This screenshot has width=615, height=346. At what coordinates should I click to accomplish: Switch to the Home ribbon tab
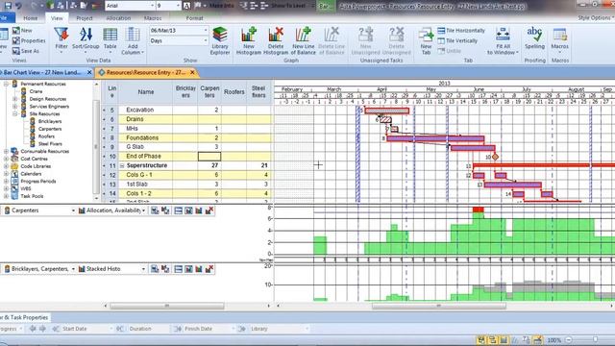[x=30, y=18]
